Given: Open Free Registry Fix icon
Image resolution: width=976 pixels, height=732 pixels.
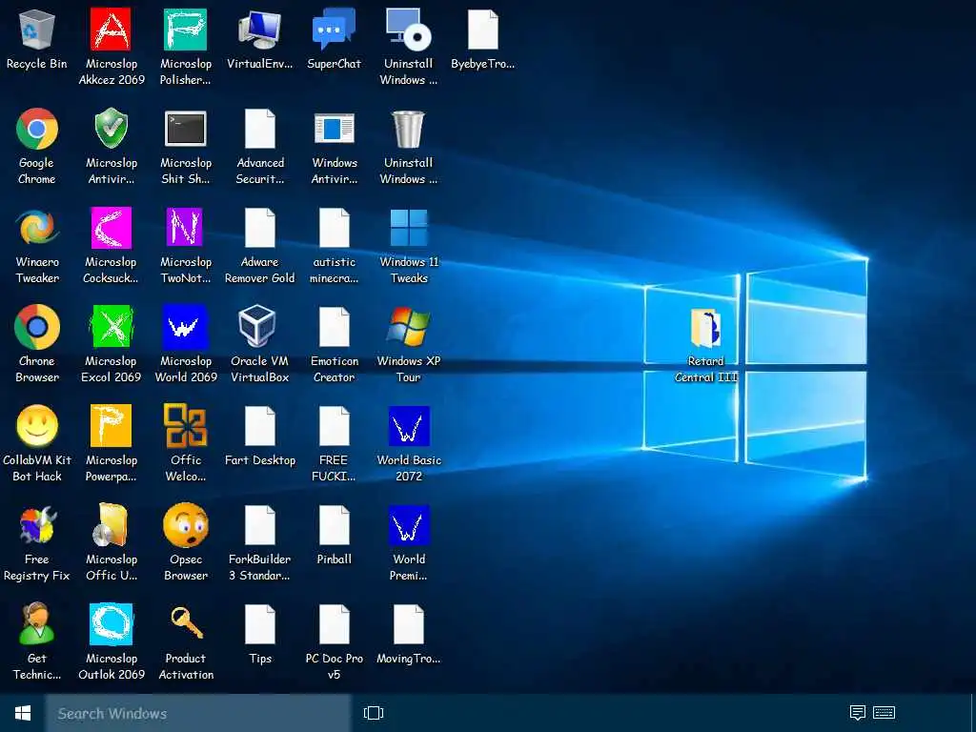Looking at the screenshot, I should point(37,524).
